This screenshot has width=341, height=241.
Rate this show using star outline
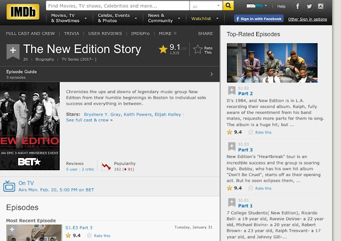click(198, 49)
